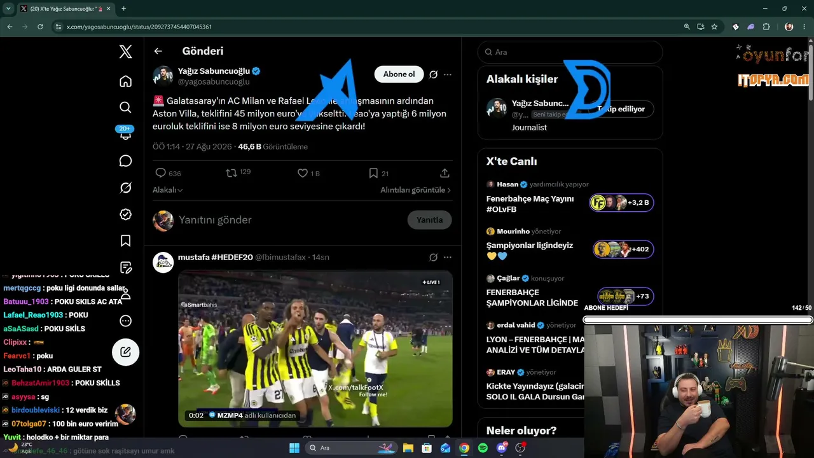Click the Yanıtla reply button

(429, 220)
